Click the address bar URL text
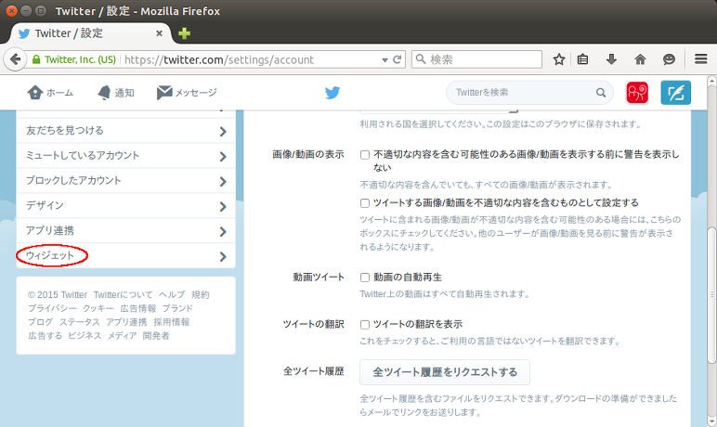This screenshot has height=427, width=717. coord(219,60)
